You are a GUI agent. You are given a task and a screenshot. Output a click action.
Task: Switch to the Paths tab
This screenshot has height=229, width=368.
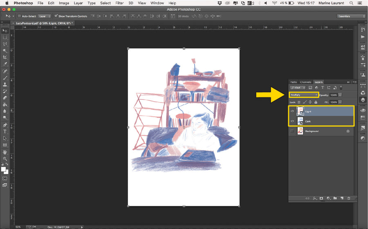click(x=293, y=82)
